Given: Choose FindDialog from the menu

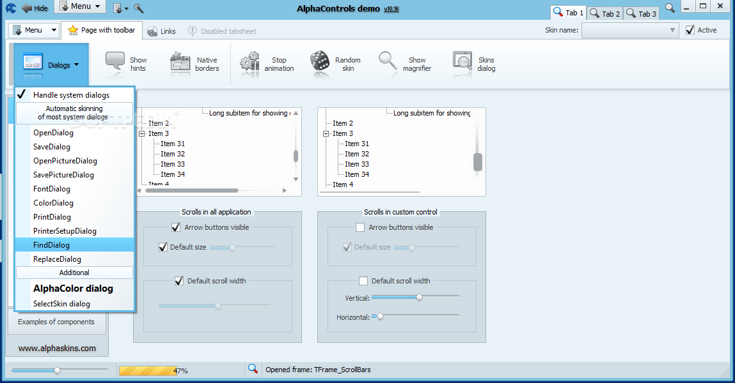Looking at the screenshot, I should pos(75,245).
